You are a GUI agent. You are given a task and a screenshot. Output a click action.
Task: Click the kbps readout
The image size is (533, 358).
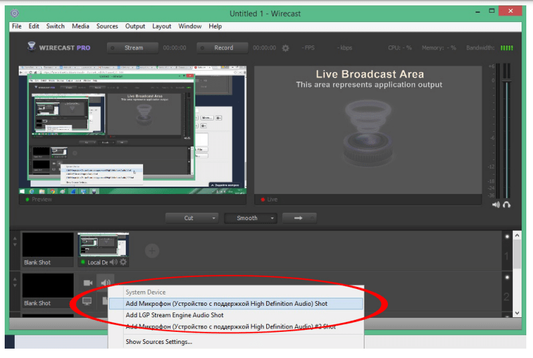pos(344,48)
